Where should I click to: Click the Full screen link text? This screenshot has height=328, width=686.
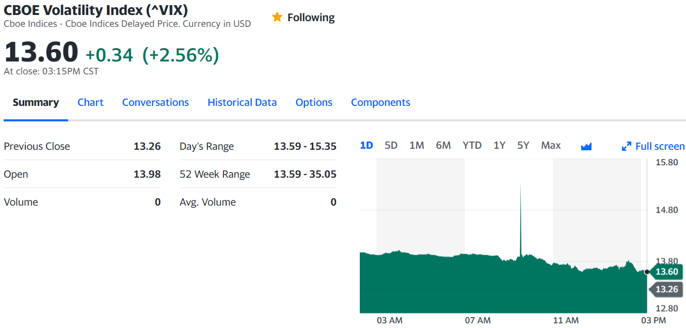[660, 146]
